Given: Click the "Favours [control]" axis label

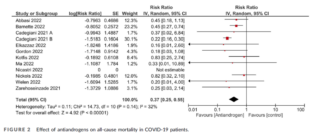Looking at the screenshot, I should pyautogui.click(x=266, y=115).
